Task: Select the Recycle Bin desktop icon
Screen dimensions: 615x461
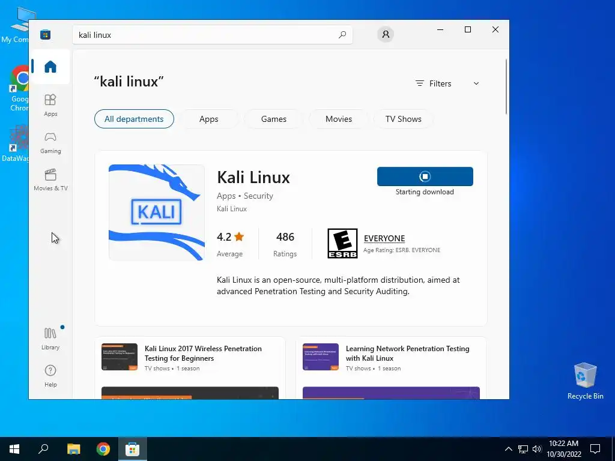Action: pyautogui.click(x=585, y=380)
